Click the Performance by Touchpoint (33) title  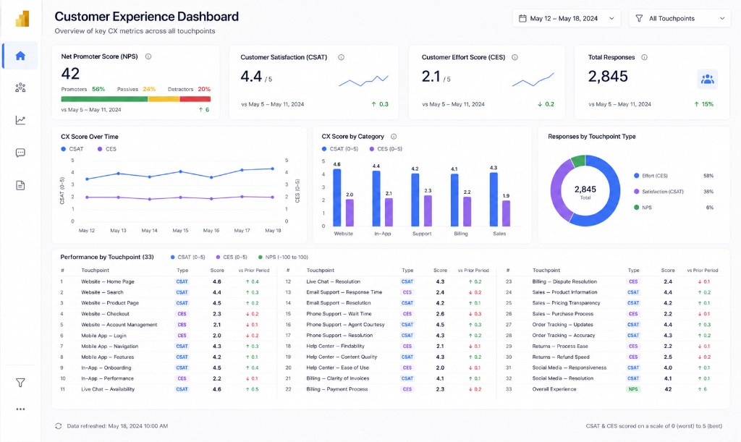107,257
